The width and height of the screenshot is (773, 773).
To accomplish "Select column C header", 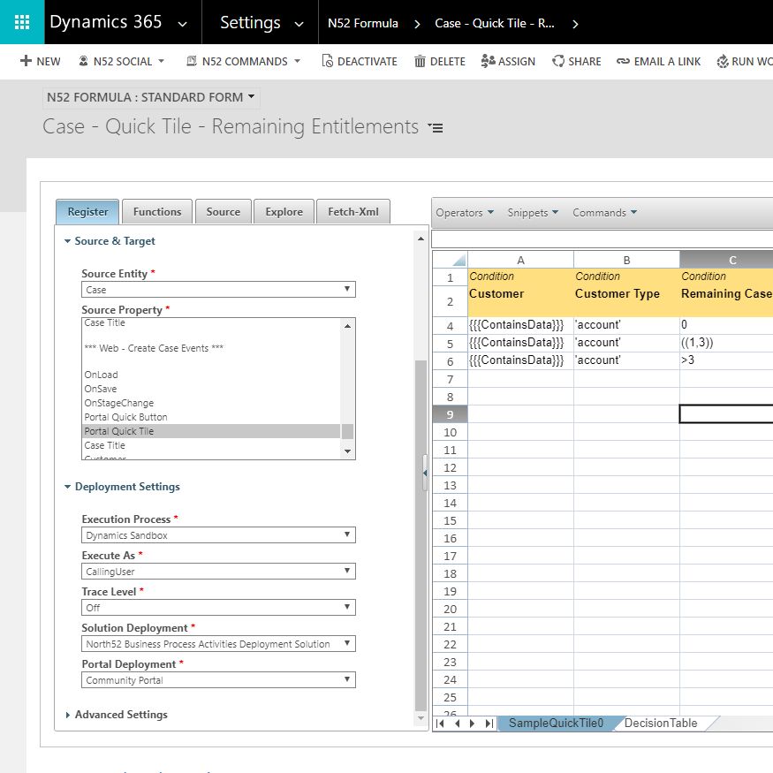I will tap(726, 260).
